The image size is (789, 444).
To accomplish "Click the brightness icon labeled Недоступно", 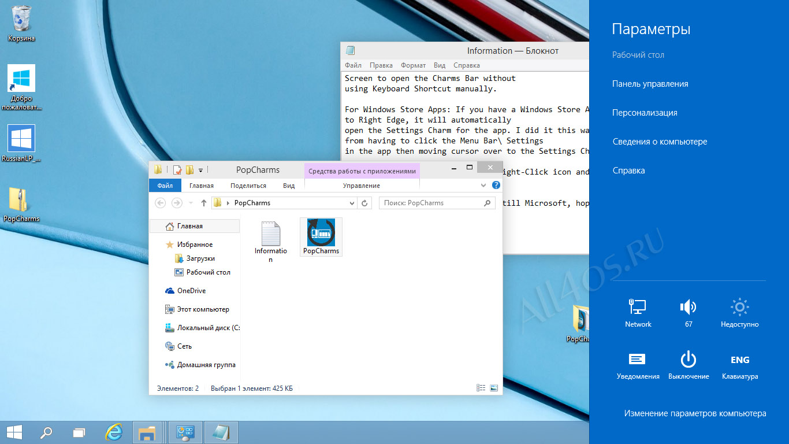I will [740, 313].
